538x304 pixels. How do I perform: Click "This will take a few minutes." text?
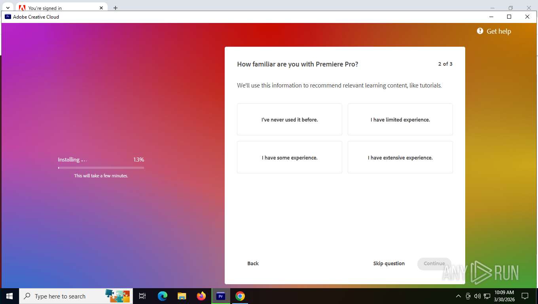(101, 176)
